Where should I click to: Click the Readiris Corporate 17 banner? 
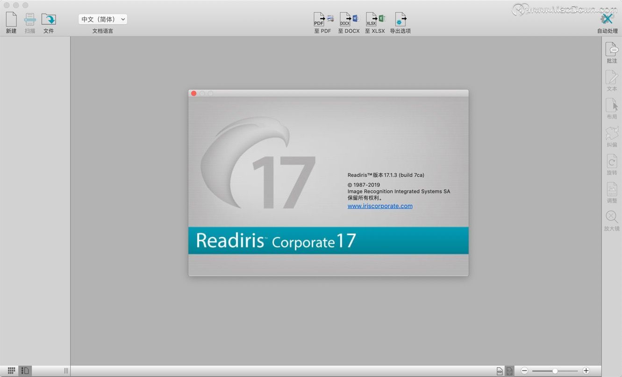328,240
